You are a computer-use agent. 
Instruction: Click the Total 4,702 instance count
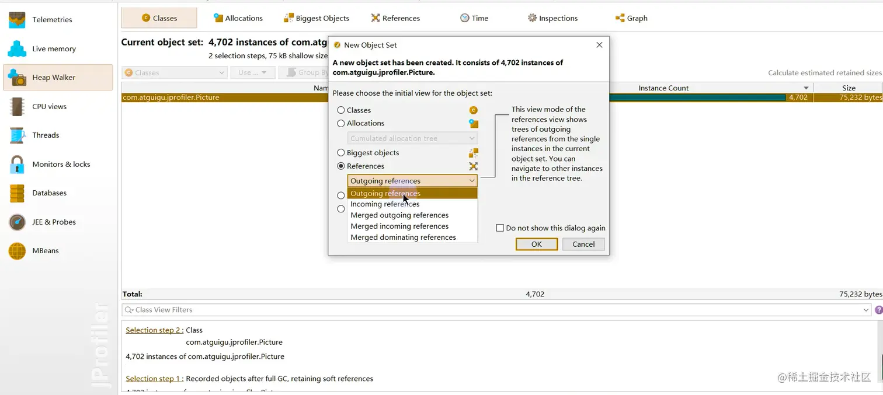point(535,294)
